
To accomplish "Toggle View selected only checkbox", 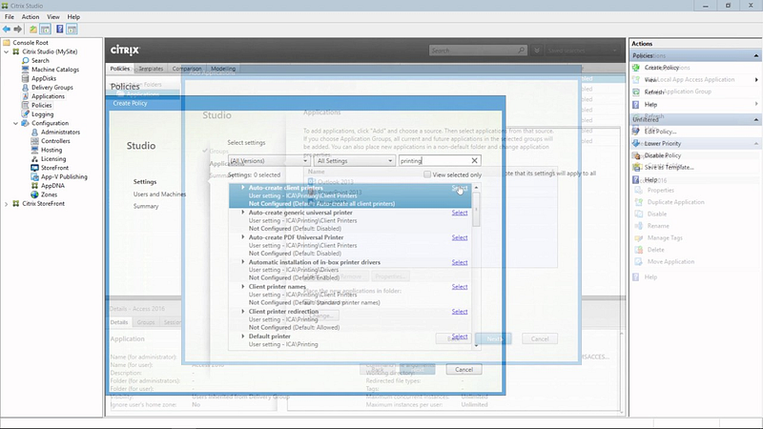I will pos(427,174).
